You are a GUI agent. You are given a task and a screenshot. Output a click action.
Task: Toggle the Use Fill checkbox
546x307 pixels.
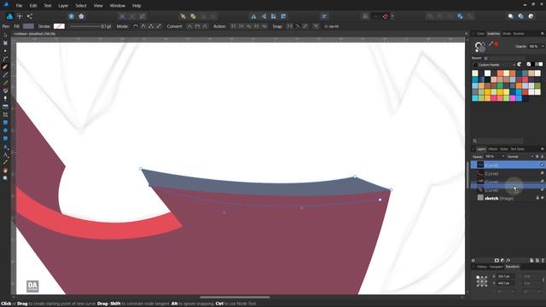tap(326, 26)
